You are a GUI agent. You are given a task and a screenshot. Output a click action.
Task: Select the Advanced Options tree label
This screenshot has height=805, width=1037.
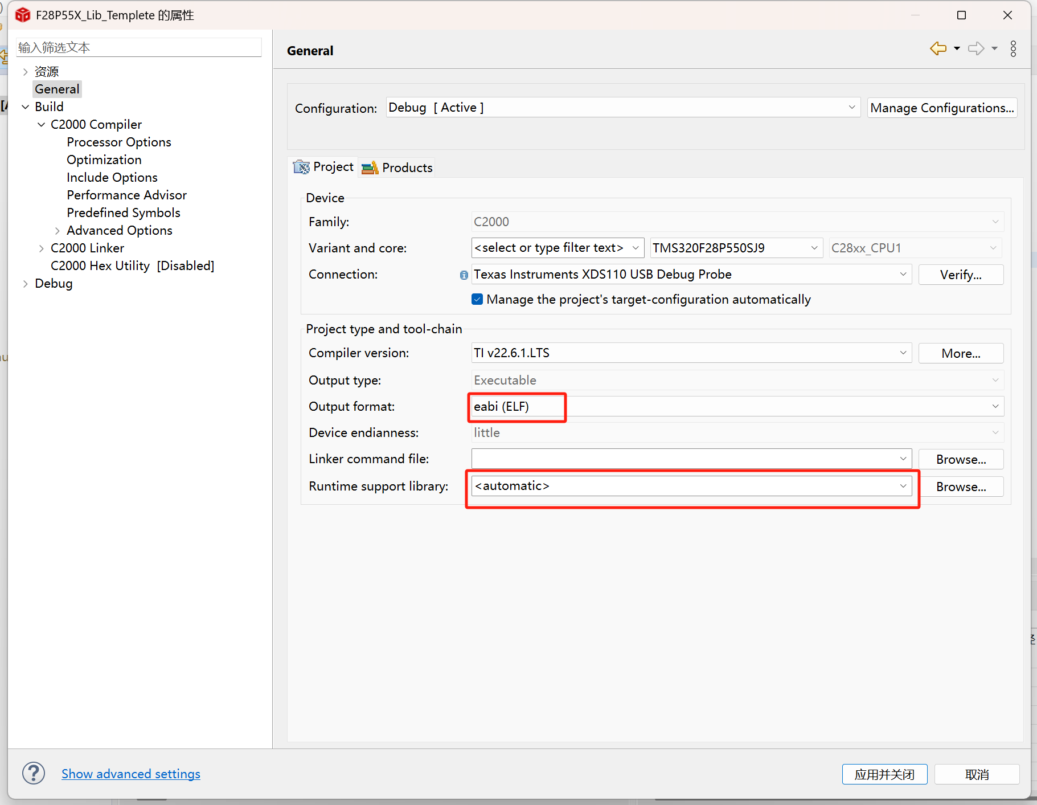[x=119, y=230]
